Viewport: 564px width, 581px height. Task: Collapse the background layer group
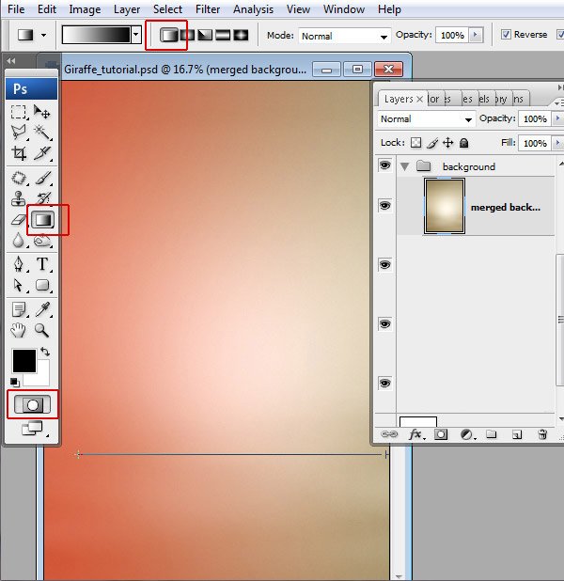(x=405, y=166)
